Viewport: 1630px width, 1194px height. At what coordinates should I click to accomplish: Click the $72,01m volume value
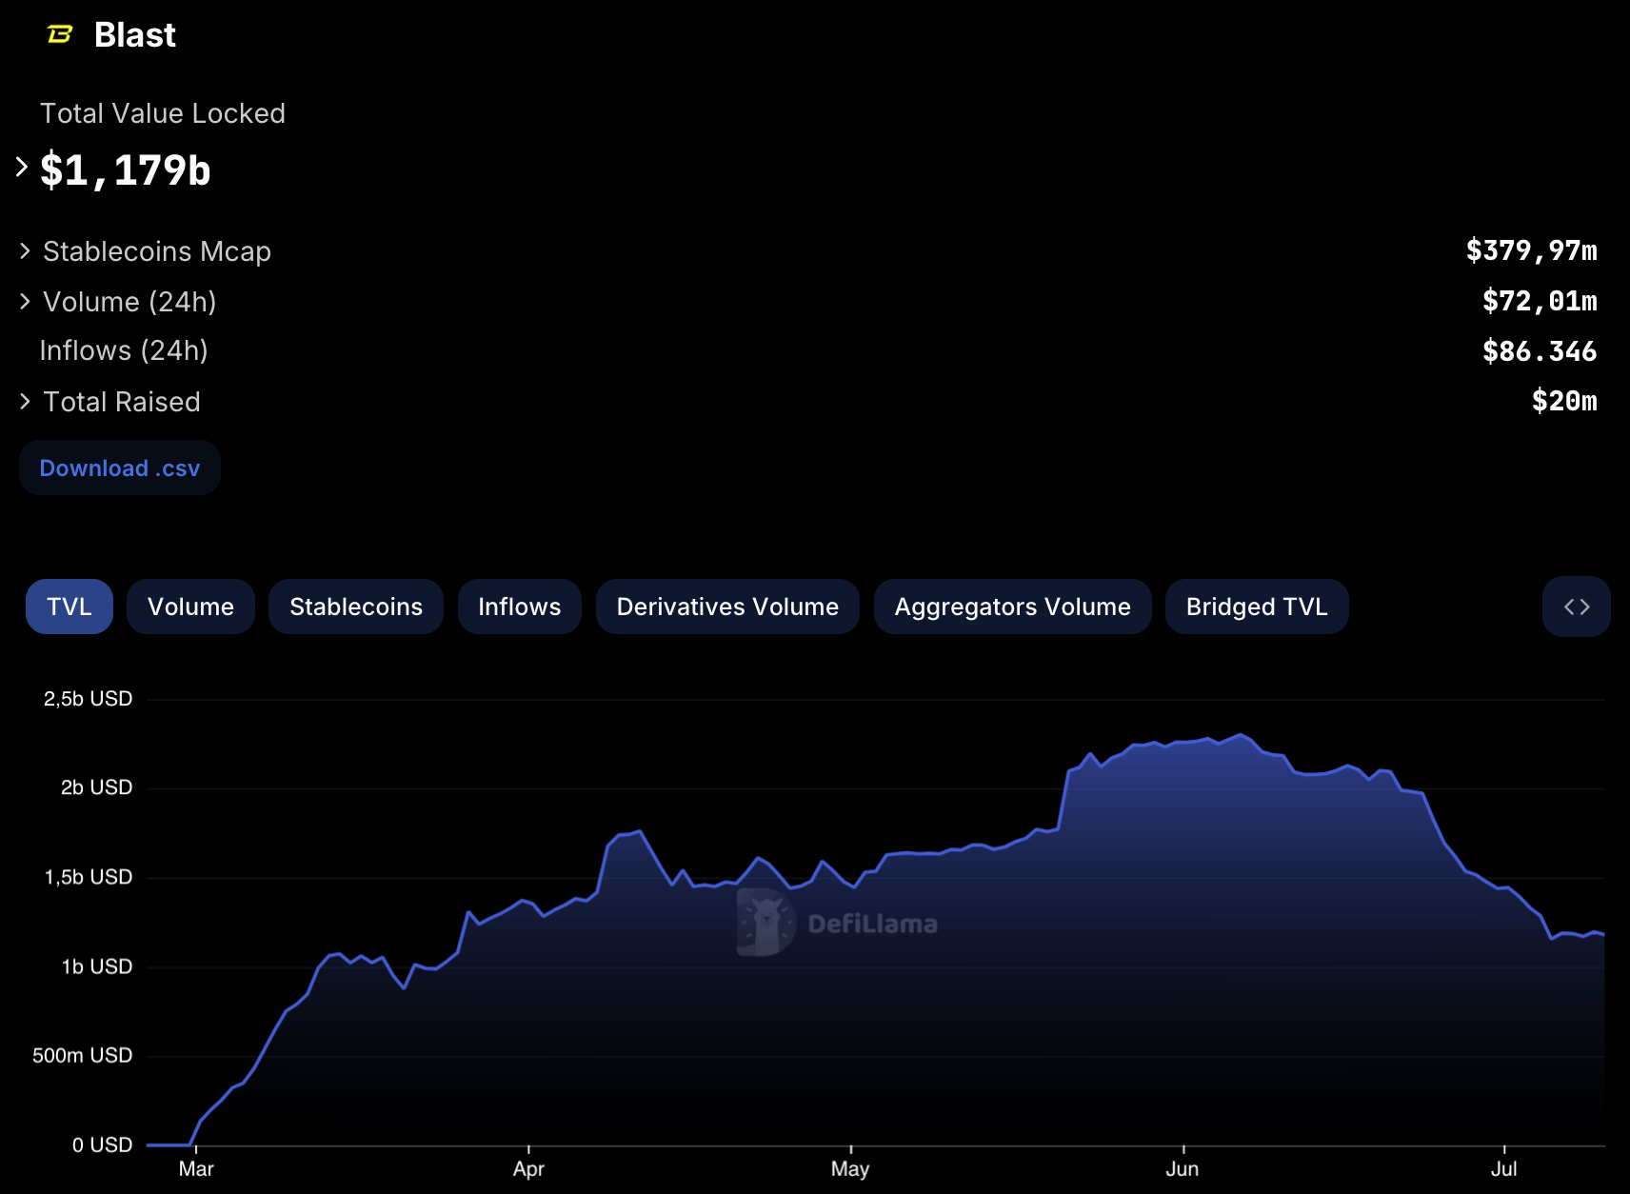pos(1540,301)
